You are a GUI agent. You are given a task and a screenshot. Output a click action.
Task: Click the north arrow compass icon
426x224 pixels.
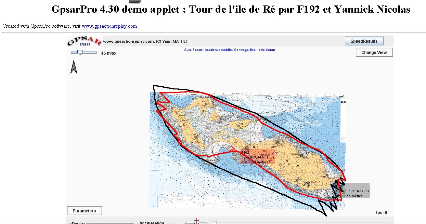pyautogui.click(x=74, y=67)
